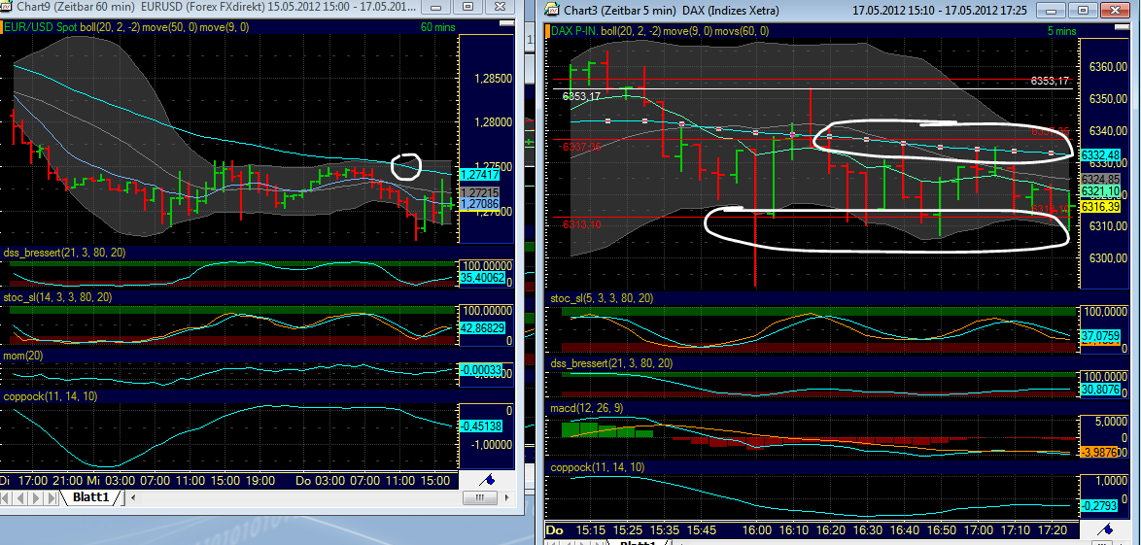1141x545 pixels.
Task: Click the 6324,85 price tag
Action: pos(1100,179)
